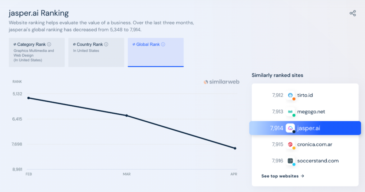Select the Global Rank tab

(155, 52)
